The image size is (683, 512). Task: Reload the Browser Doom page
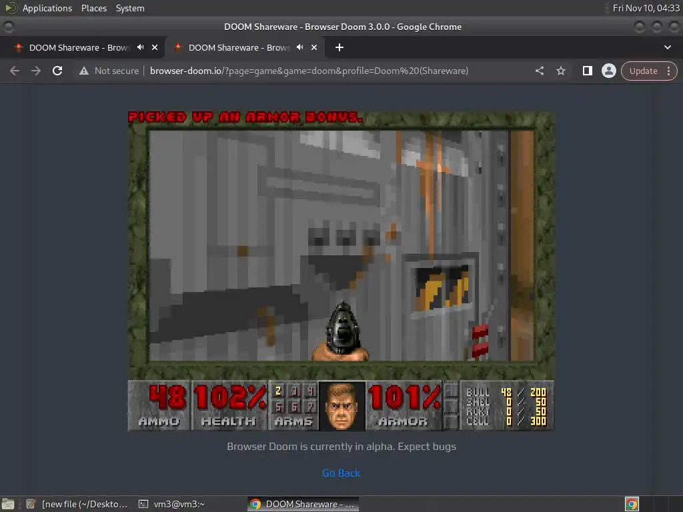click(x=57, y=71)
